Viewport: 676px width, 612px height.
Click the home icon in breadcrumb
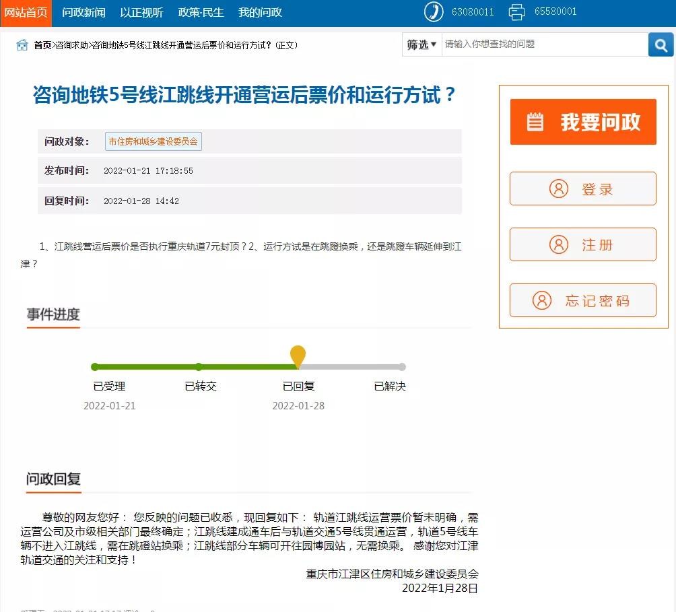tap(22, 45)
